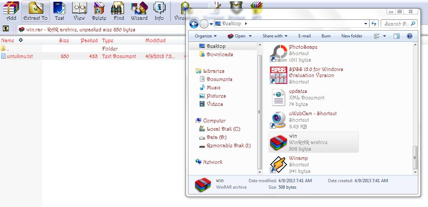Create a New folder

352,36
